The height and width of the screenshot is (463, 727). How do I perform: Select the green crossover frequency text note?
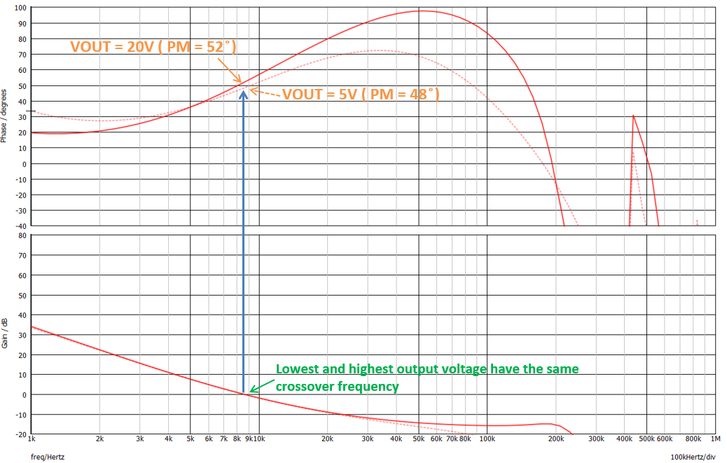[427, 378]
